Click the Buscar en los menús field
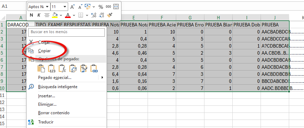The image size is (304, 128). click(66, 32)
